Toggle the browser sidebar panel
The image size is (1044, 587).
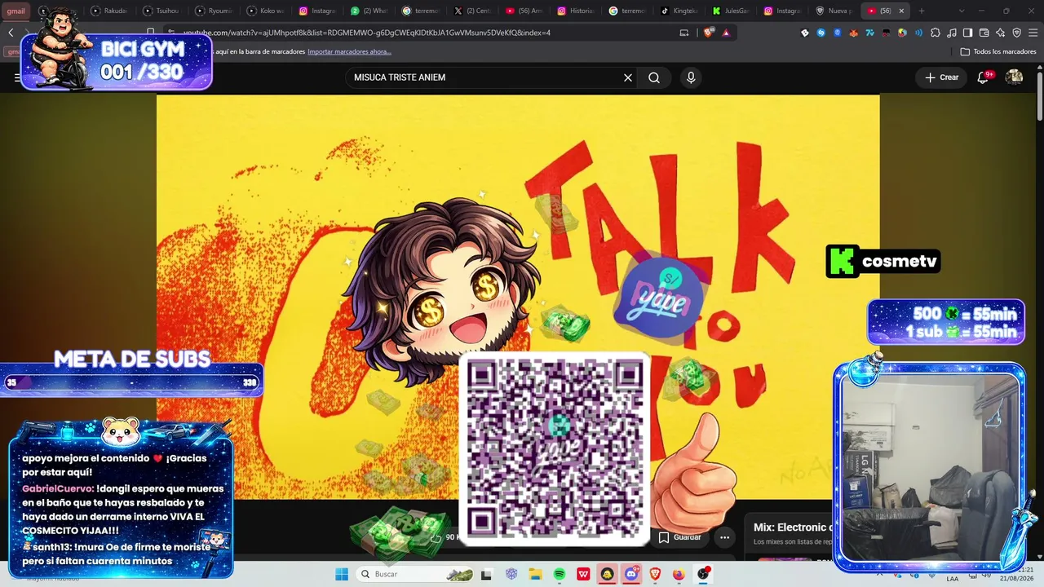tap(967, 33)
